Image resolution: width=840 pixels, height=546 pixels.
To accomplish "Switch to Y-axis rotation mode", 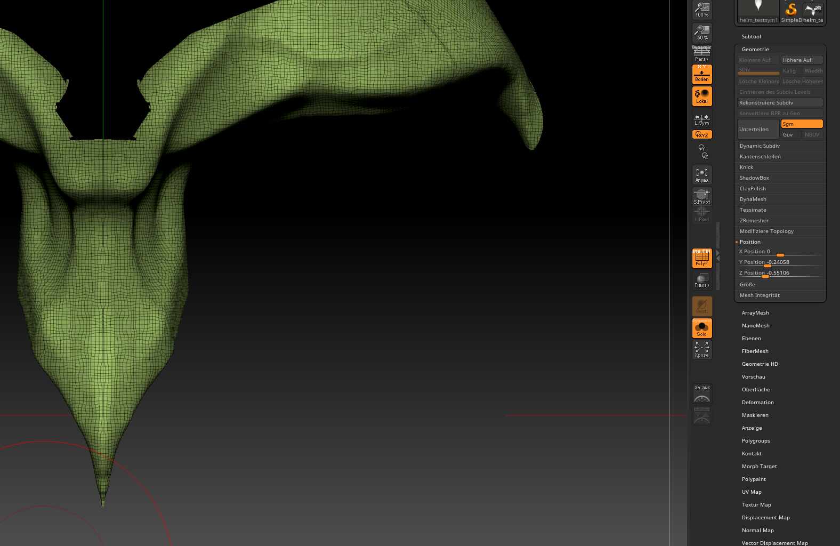I will click(701, 147).
